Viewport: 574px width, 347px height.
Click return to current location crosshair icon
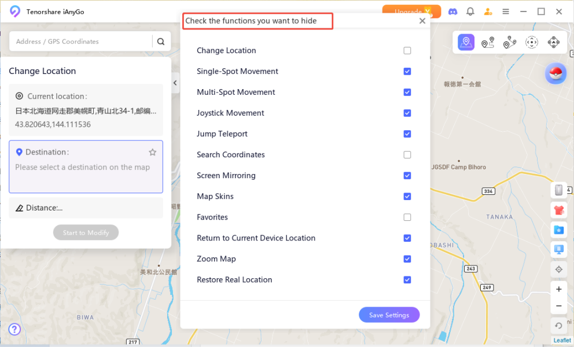coord(558,270)
